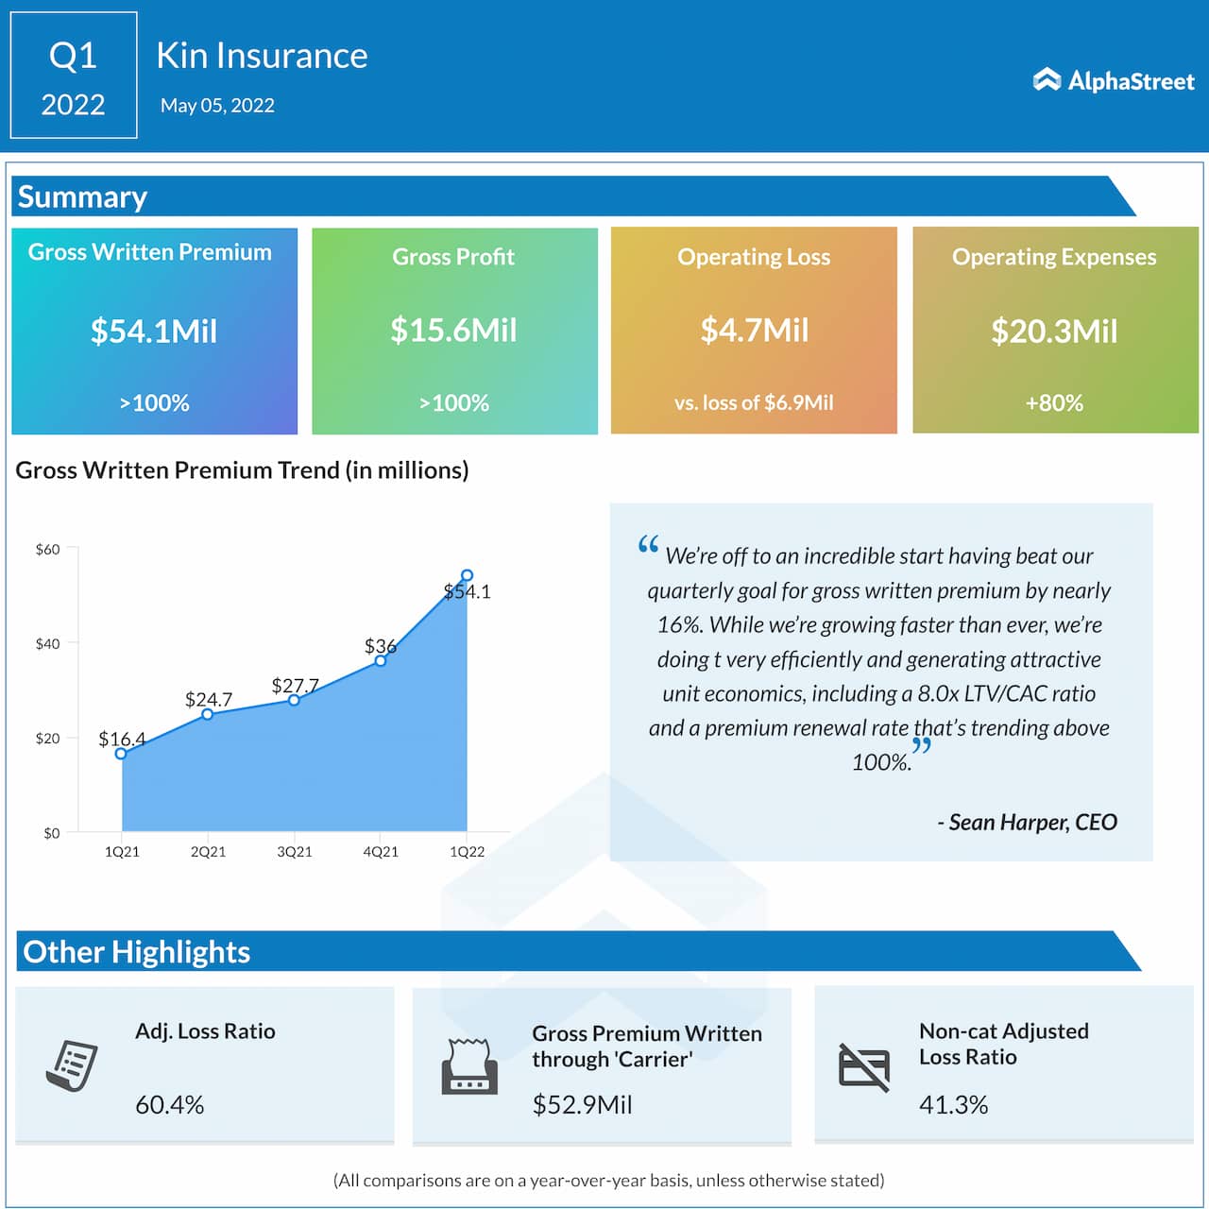Click the AlphaStreet logo icon

click(x=1047, y=80)
